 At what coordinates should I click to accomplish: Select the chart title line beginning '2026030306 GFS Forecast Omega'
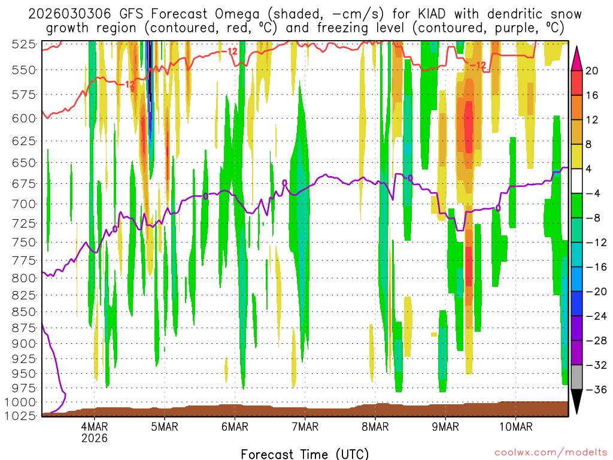305,14
